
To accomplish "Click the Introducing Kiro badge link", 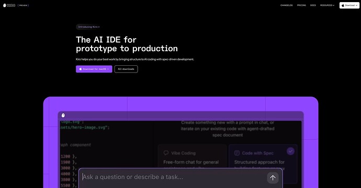I will coord(88,27).
